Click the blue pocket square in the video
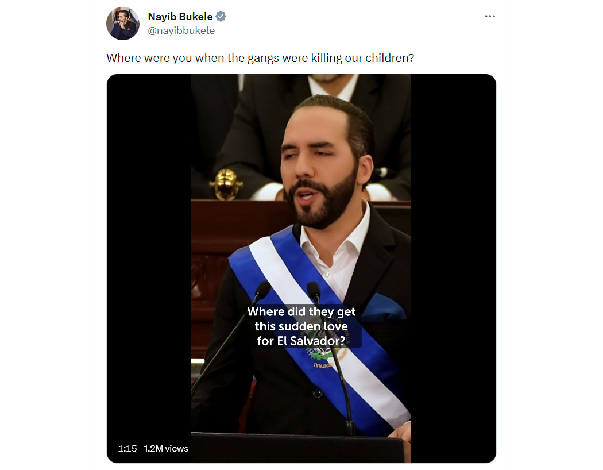Viewport: 603px width, 470px height. (381, 307)
